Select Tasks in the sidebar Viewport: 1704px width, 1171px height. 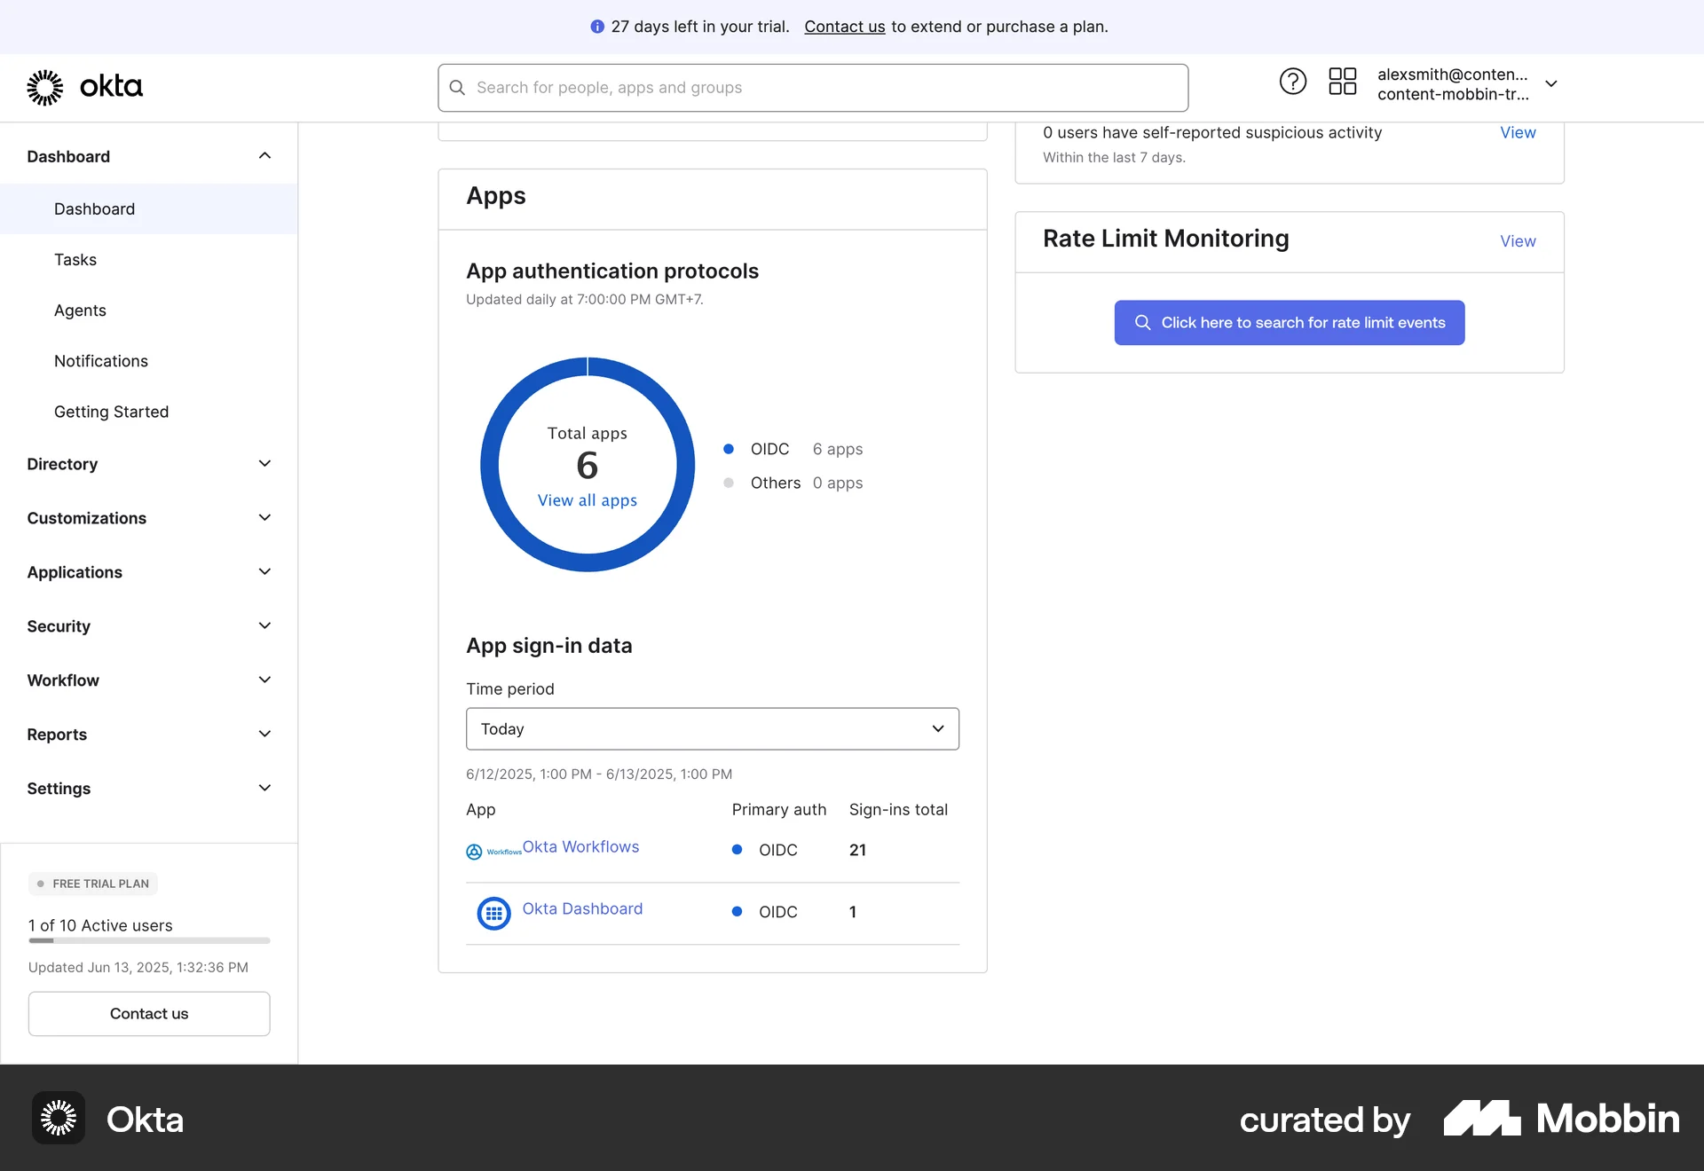coord(75,259)
